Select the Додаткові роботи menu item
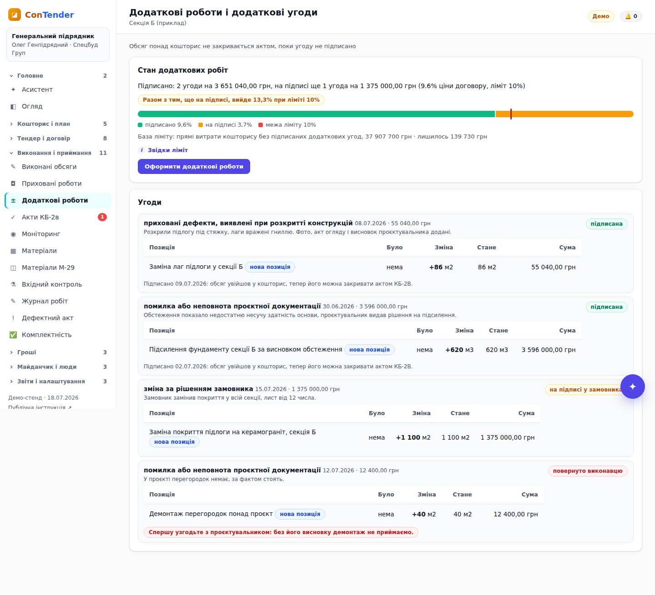The height and width of the screenshot is (595, 655). 58,200
